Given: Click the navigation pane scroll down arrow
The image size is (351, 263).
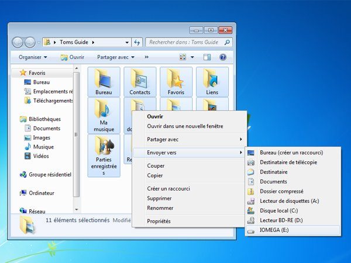Looking at the screenshot, I should point(77,210).
